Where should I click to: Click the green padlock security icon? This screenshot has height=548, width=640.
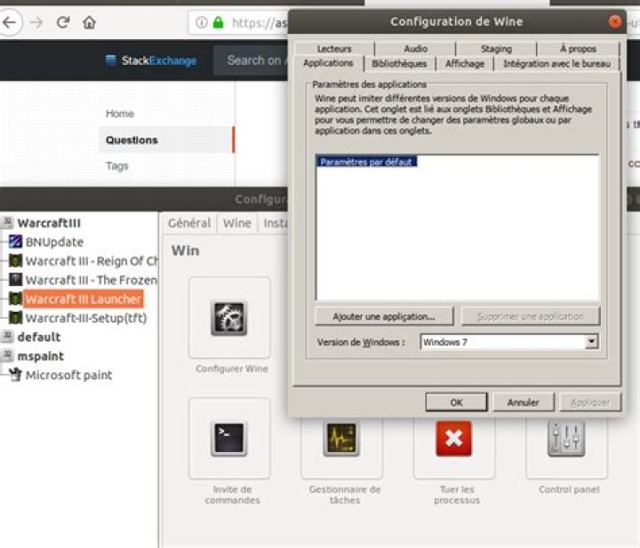pos(219,22)
